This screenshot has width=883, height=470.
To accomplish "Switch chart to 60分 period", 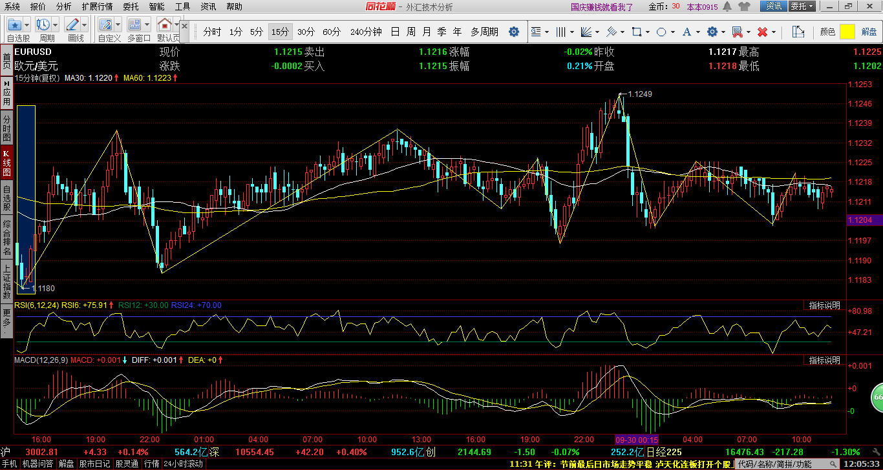I will click(332, 32).
